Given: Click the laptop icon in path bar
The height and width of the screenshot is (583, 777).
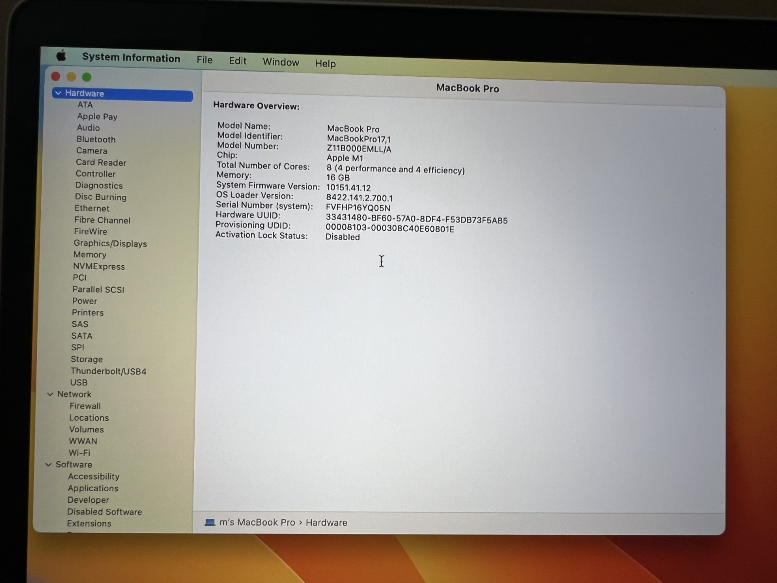Looking at the screenshot, I should click(210, 522).
